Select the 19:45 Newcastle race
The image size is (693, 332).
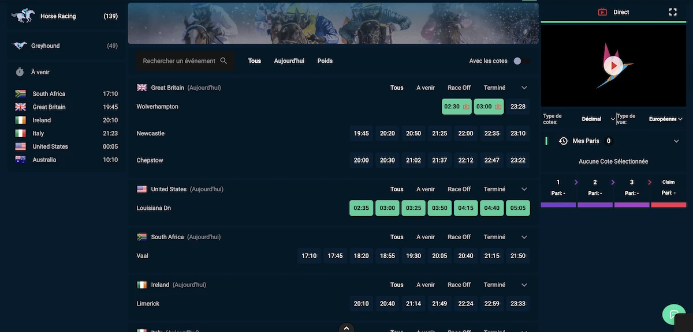pos(361,134)
